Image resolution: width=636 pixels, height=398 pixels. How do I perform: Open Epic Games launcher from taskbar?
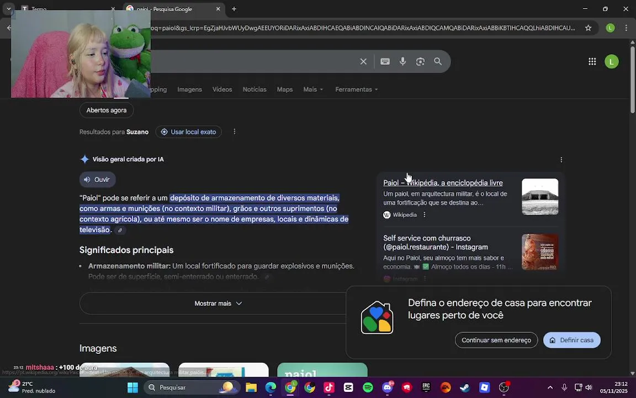[426, 387]
